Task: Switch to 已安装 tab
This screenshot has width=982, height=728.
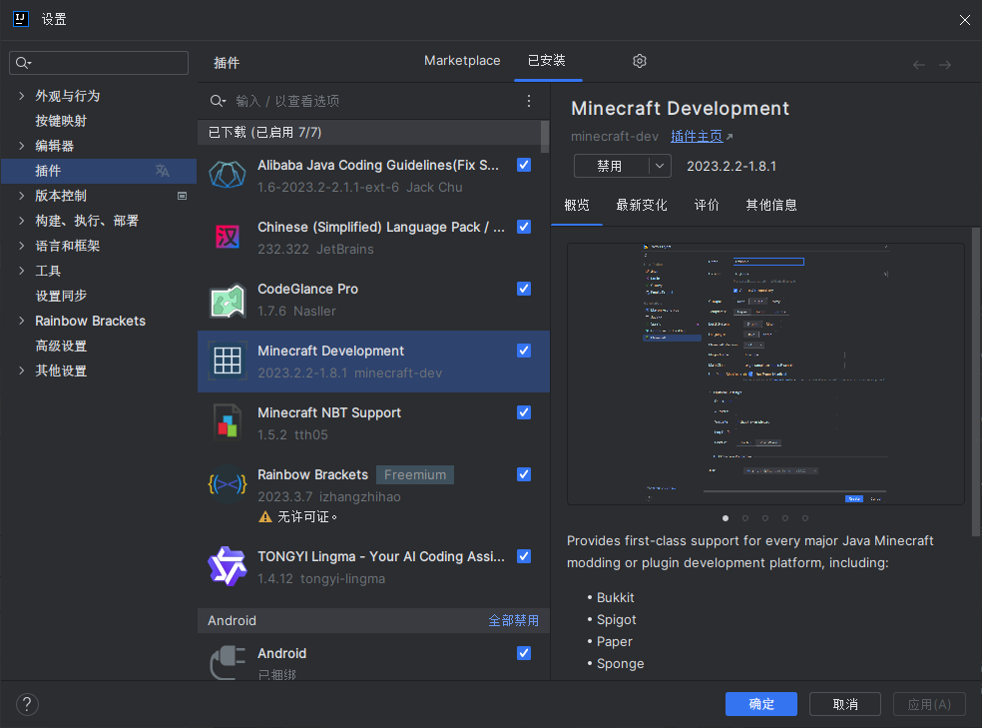Action: [547, 61]
